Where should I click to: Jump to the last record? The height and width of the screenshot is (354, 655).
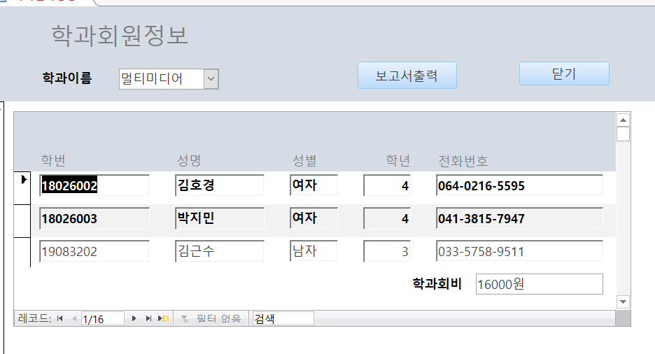[148, 318]
